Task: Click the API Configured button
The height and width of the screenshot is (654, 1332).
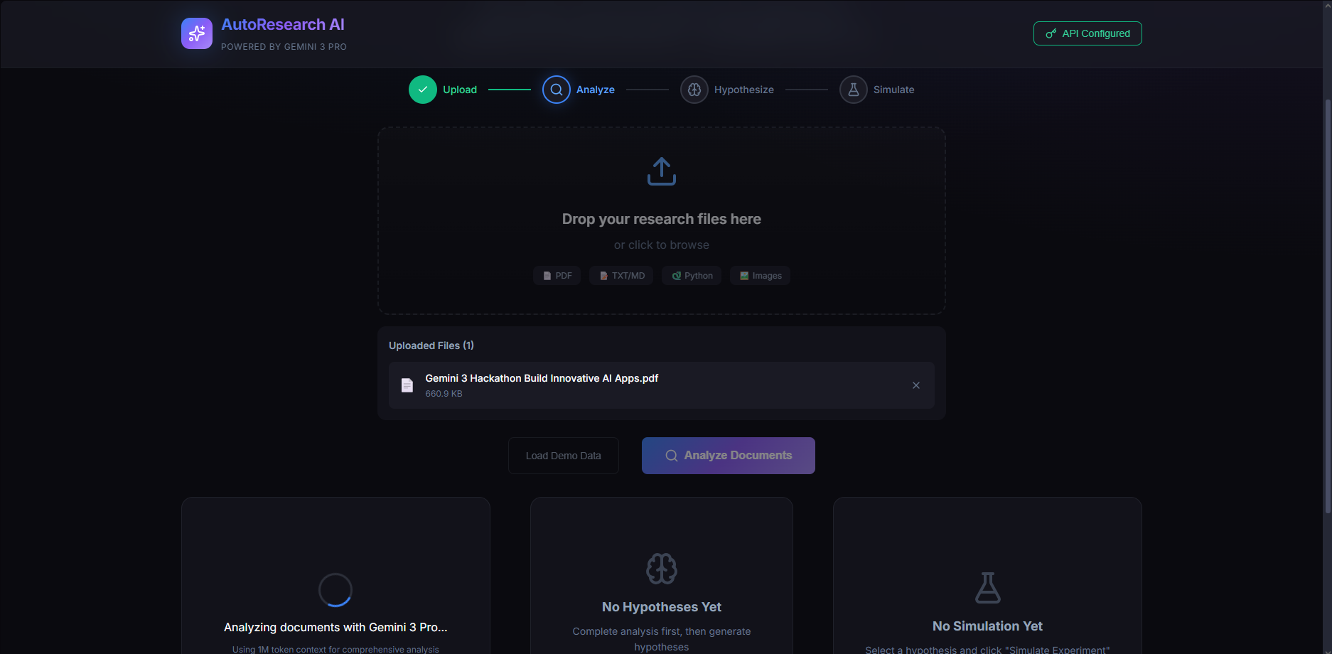Action: (1087, 33)
